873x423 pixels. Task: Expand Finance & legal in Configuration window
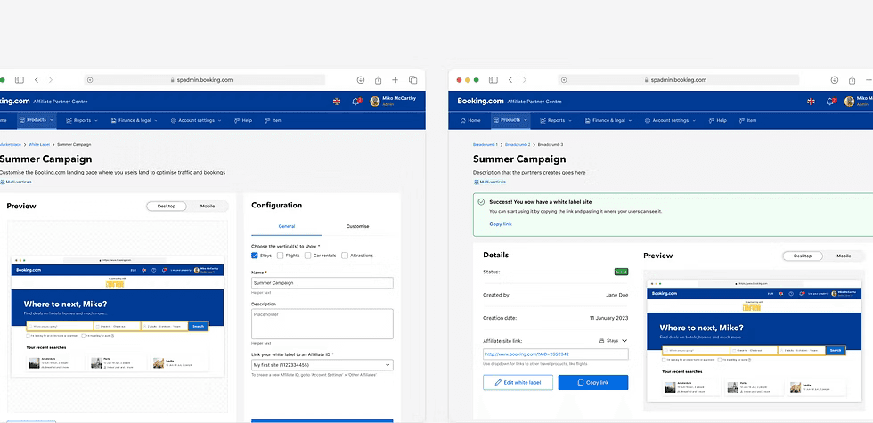(x=135, y=120)
